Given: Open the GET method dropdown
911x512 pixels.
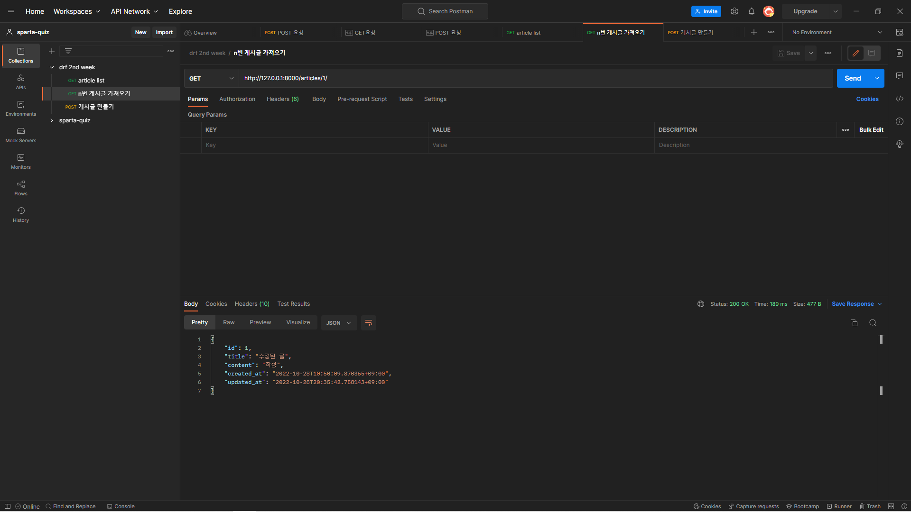Looking at the screenshot, I should [x=211, y=78].
